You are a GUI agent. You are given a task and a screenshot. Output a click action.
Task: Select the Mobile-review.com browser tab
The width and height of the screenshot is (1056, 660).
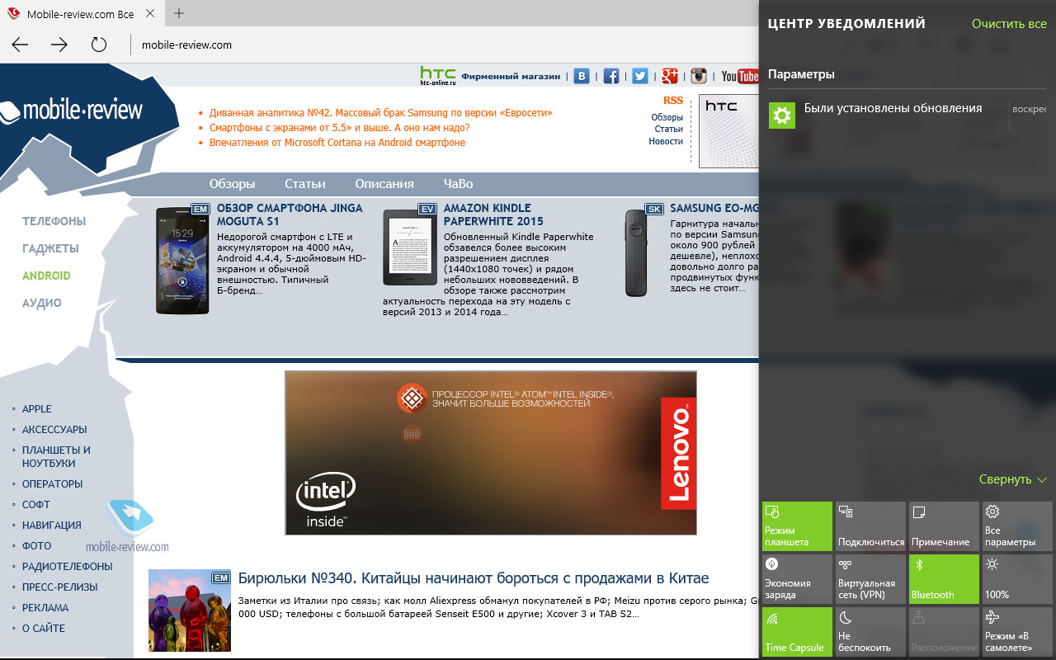click(80, 15)
